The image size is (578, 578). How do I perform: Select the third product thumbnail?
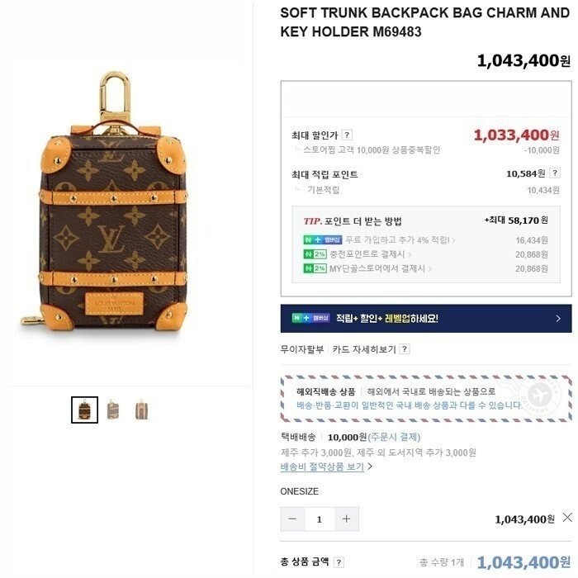pyautogui.click(x=141, y=410)
